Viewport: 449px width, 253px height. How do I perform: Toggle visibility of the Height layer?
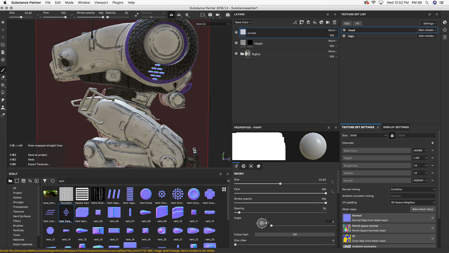[x=236, y=43]
